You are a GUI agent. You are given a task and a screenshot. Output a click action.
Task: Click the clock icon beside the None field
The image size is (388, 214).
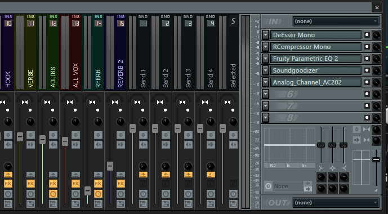[268, 186]
